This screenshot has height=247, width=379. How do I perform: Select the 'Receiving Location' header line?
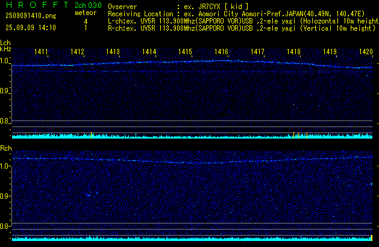(x=236, y=14)
